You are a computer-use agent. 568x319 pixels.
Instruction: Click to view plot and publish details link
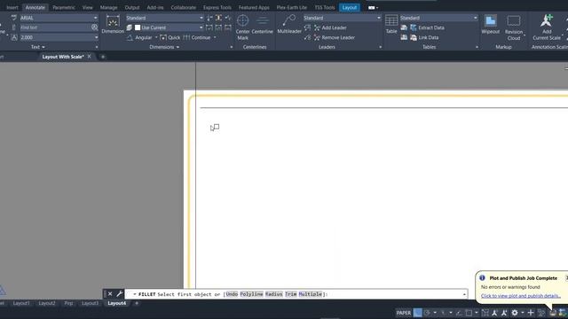(x=521, y=296)
